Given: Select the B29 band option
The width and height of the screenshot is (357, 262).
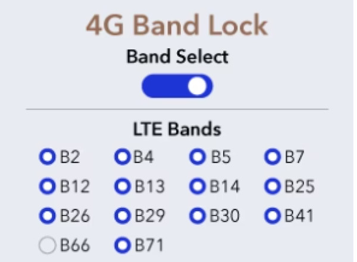Looking at the screenshot, I should (122, 215).
